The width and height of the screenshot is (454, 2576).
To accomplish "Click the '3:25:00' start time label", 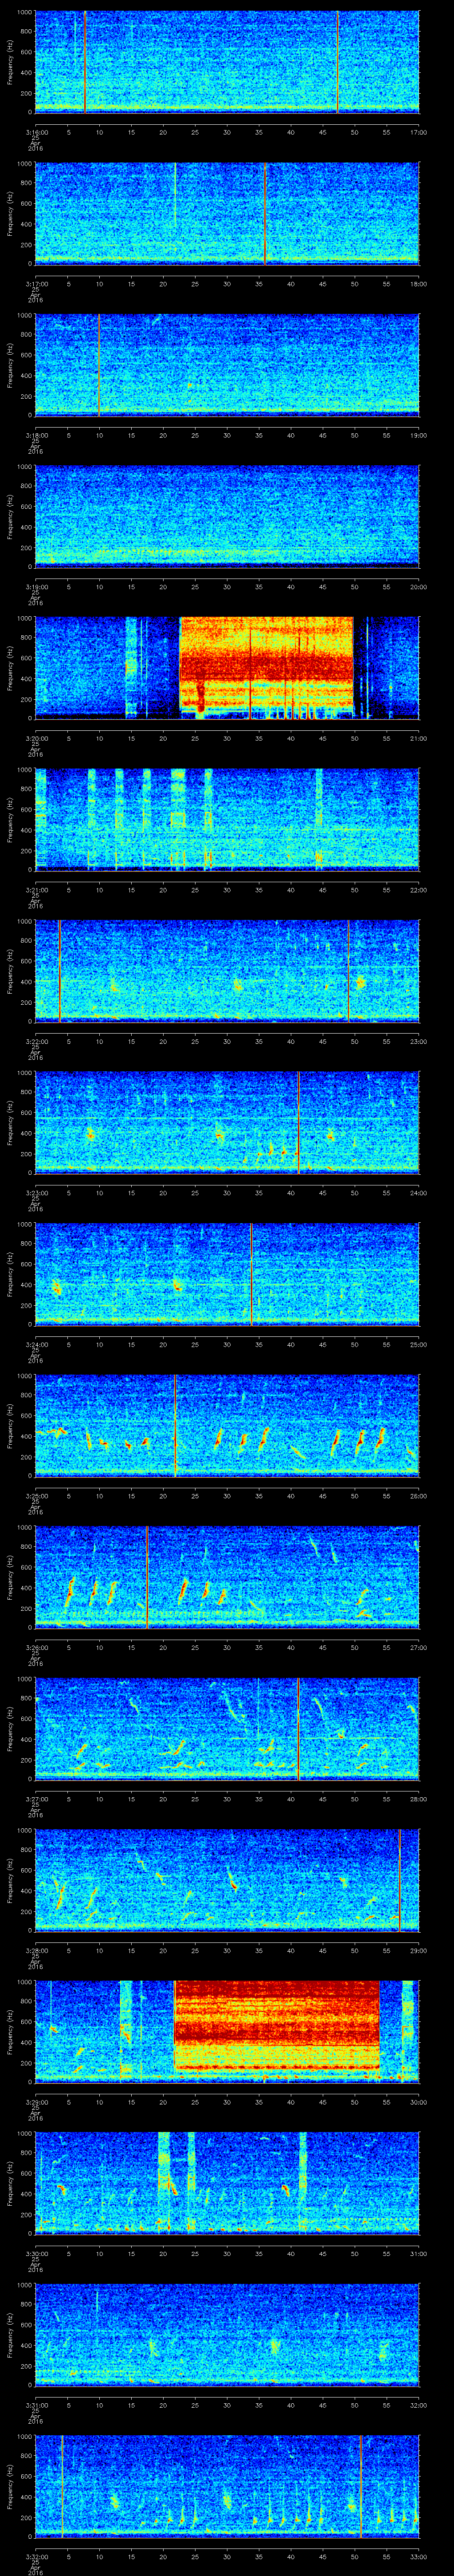I will click(x=36, y=1496).
